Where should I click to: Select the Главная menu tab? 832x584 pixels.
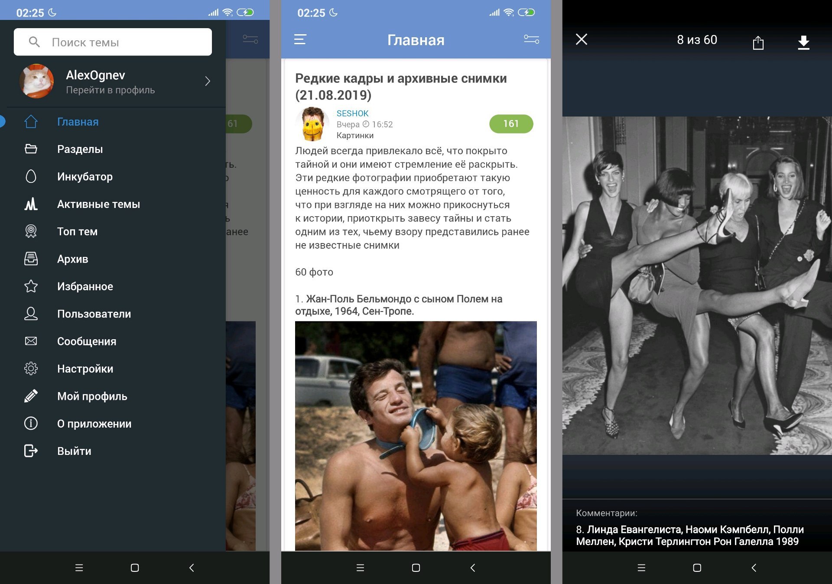77,121
